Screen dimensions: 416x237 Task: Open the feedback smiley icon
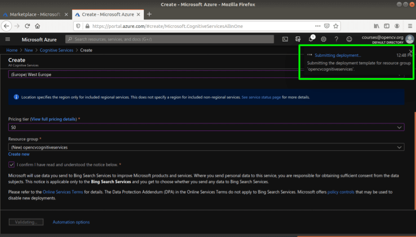pyautogui.click(x=349, y=39)
